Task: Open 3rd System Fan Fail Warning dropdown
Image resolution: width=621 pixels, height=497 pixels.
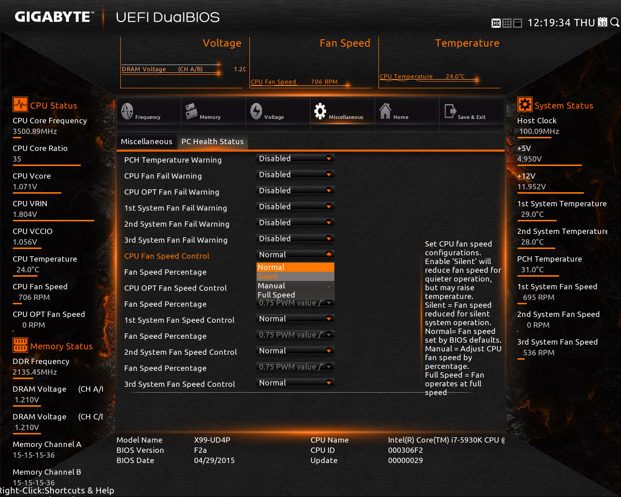Action: pyautogui.click(x=295, y=239)
